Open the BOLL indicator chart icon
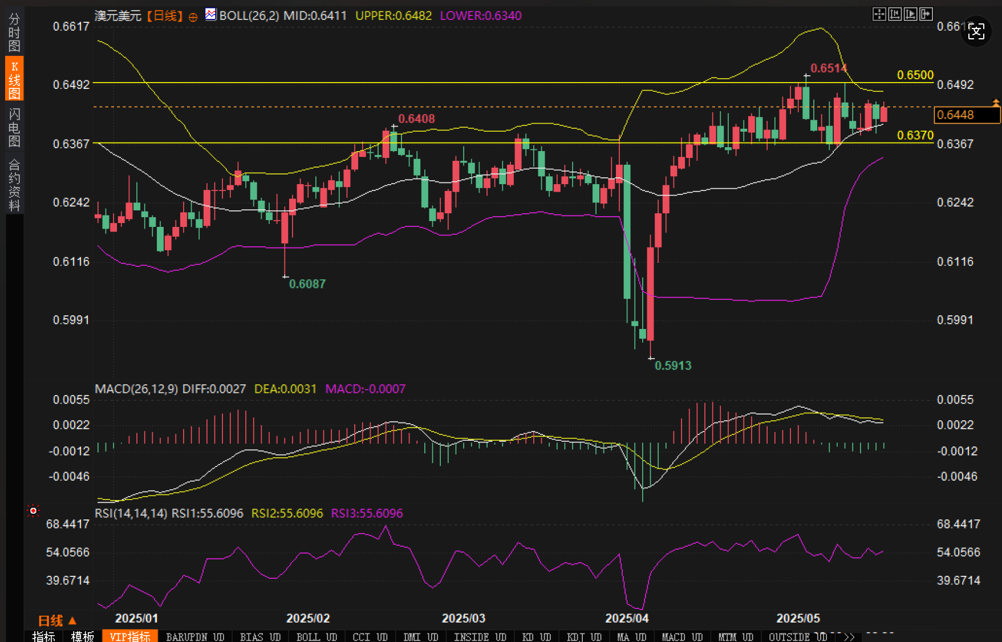Screen dimensions: 1002x642 [x=211, y=14]
